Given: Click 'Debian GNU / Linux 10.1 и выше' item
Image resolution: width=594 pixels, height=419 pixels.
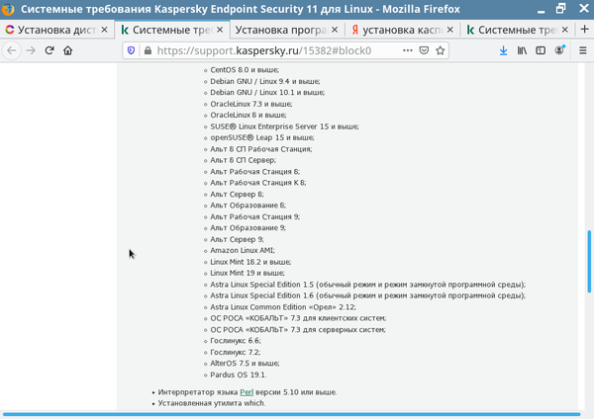Looking at the screenshot, I should pos(267,92).
